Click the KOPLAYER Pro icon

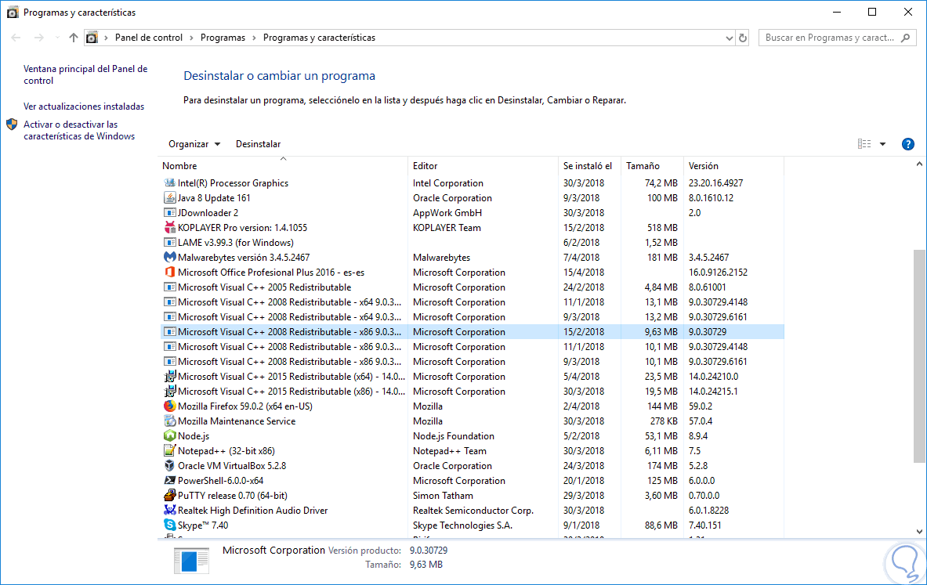coord(170,227)
